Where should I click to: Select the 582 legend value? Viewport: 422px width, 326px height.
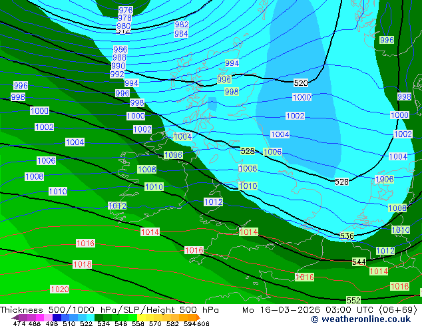coord(172,323)
